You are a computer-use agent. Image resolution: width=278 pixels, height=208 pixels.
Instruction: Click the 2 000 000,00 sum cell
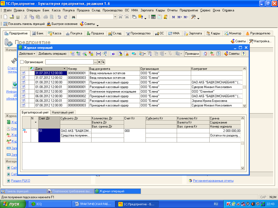pyautogui.click(x=225, y=131)
